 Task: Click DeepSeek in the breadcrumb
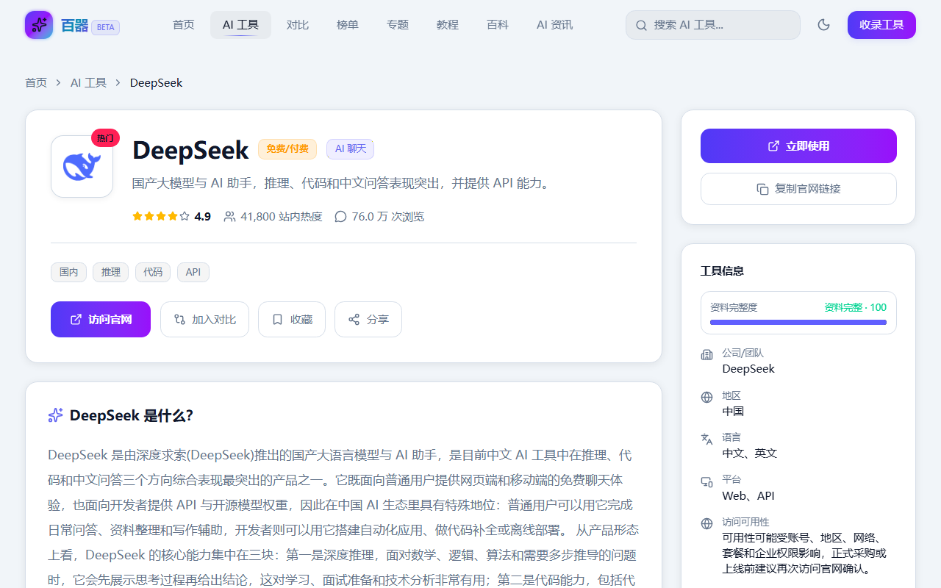(x=156, y=83)
